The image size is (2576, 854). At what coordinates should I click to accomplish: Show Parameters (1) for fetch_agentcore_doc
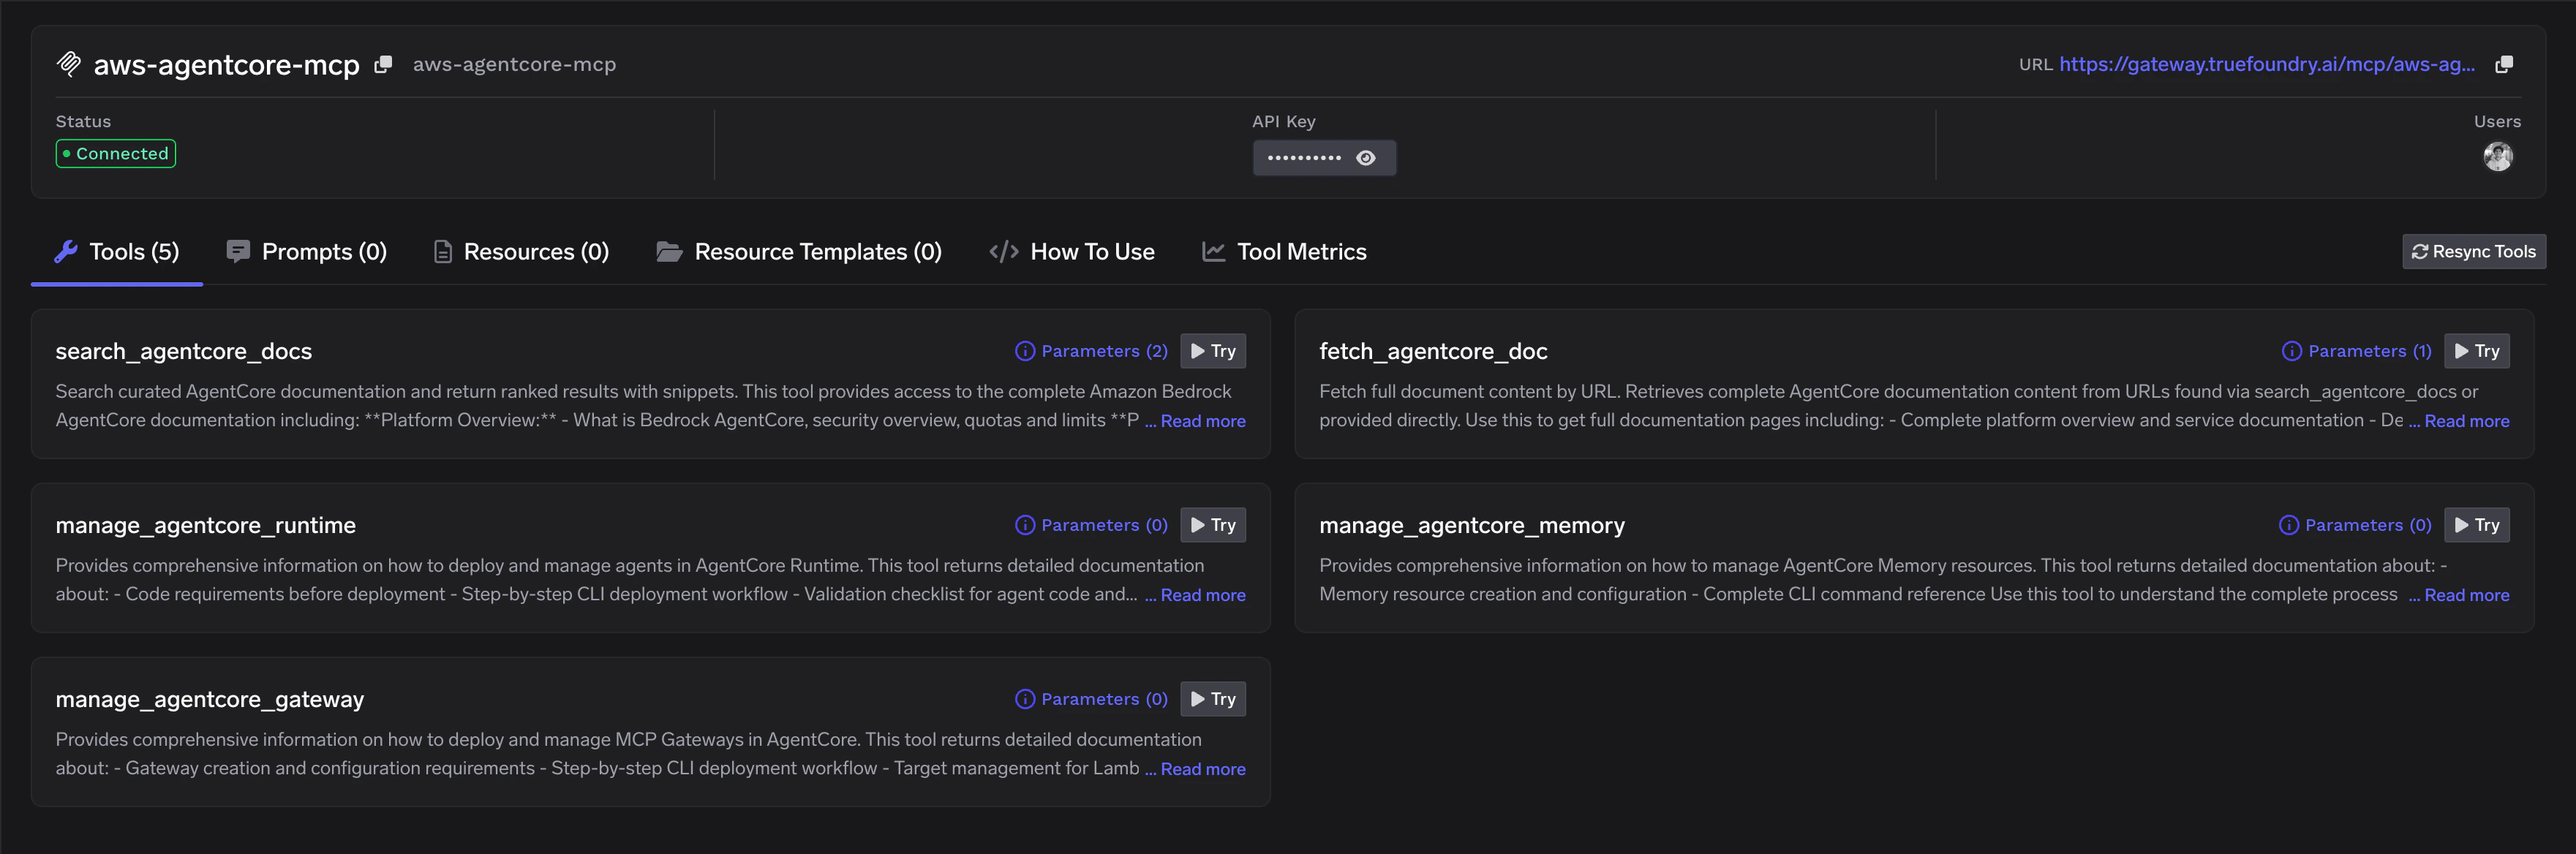(x=2356, y=351)
